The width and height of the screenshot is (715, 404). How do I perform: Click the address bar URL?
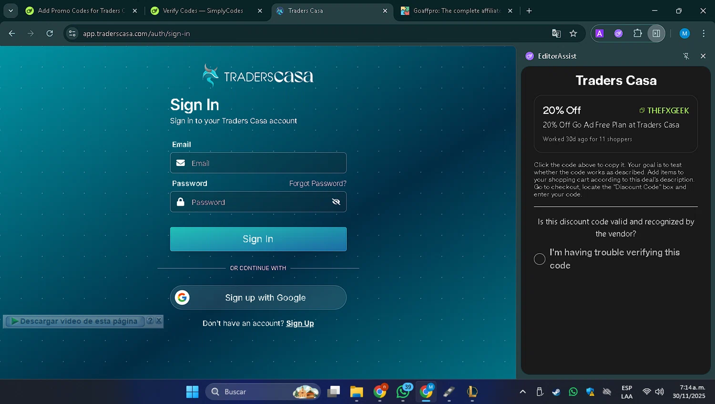[136, 33]
